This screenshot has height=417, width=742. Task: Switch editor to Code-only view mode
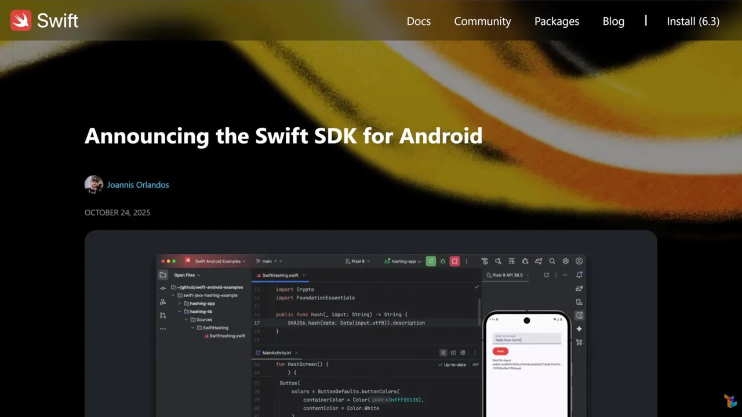pos(443,353)
